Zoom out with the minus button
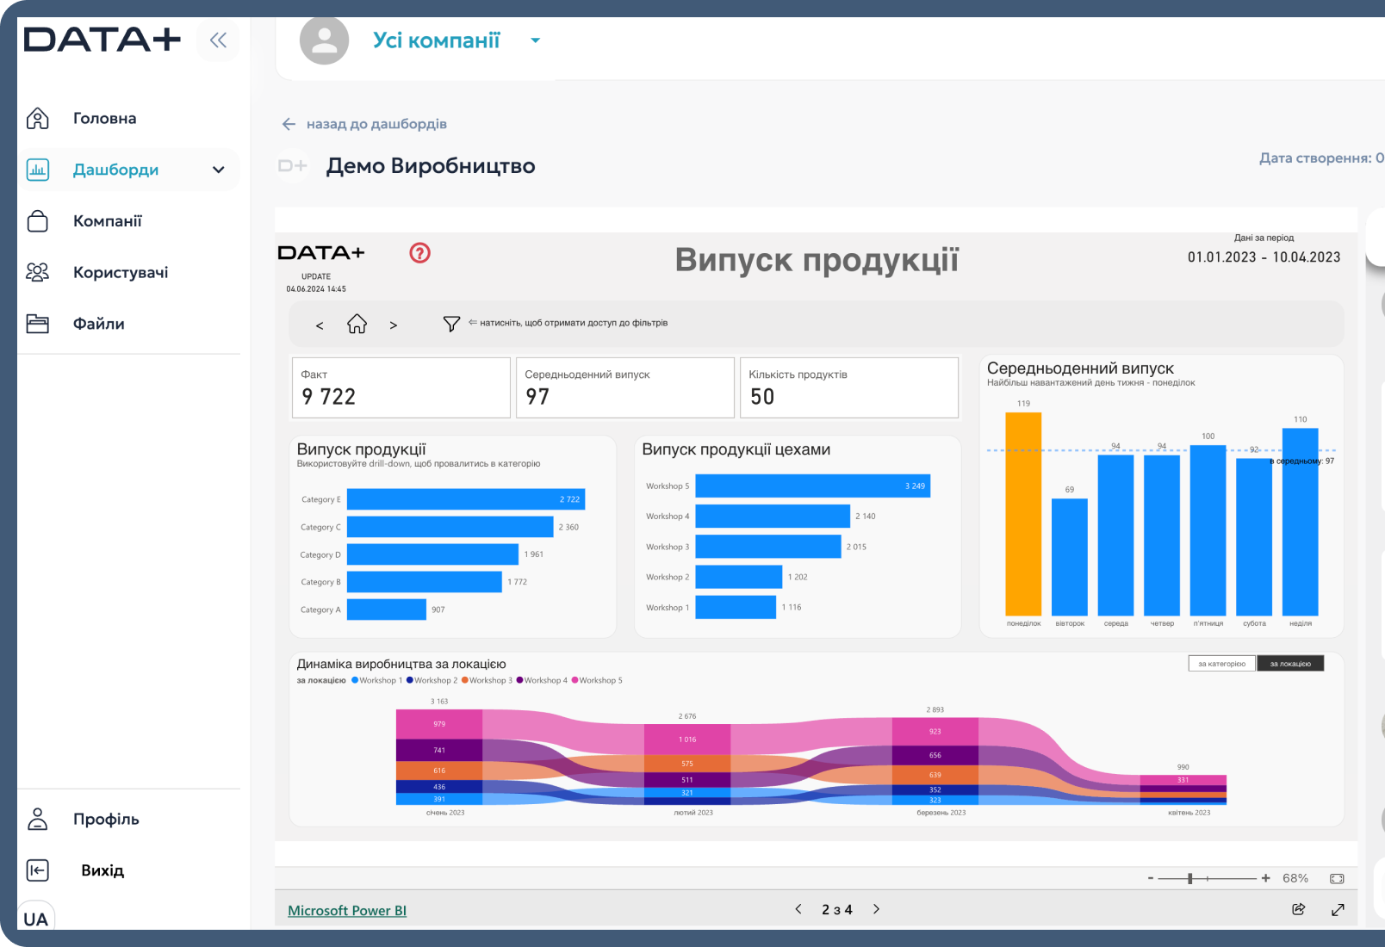The width and height of the screenshot is (1385, 947). [x=1151, y=878]
